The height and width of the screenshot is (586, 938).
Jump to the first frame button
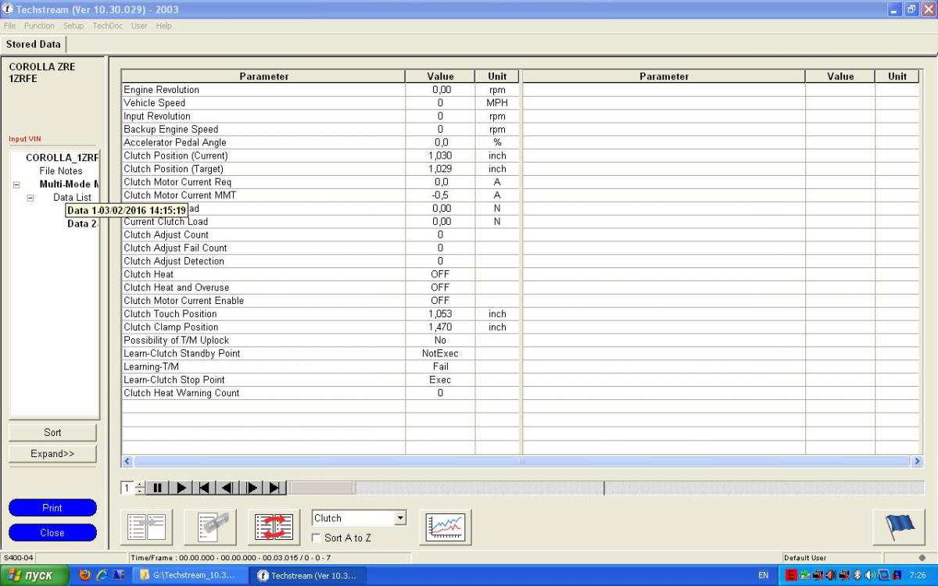click(x=204, y=488)
